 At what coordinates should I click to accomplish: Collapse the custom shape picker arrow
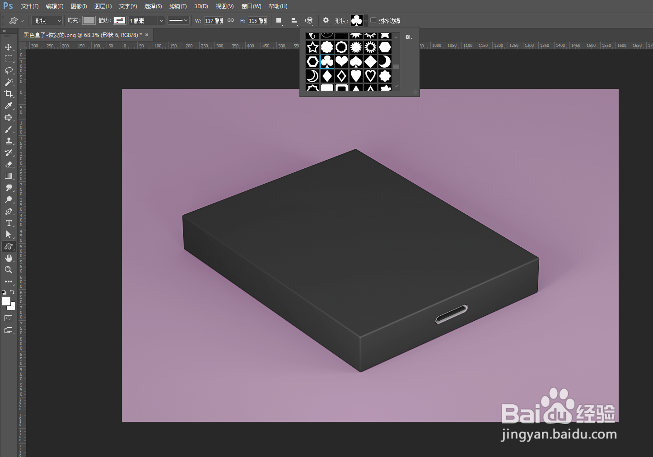coord(366,20)
